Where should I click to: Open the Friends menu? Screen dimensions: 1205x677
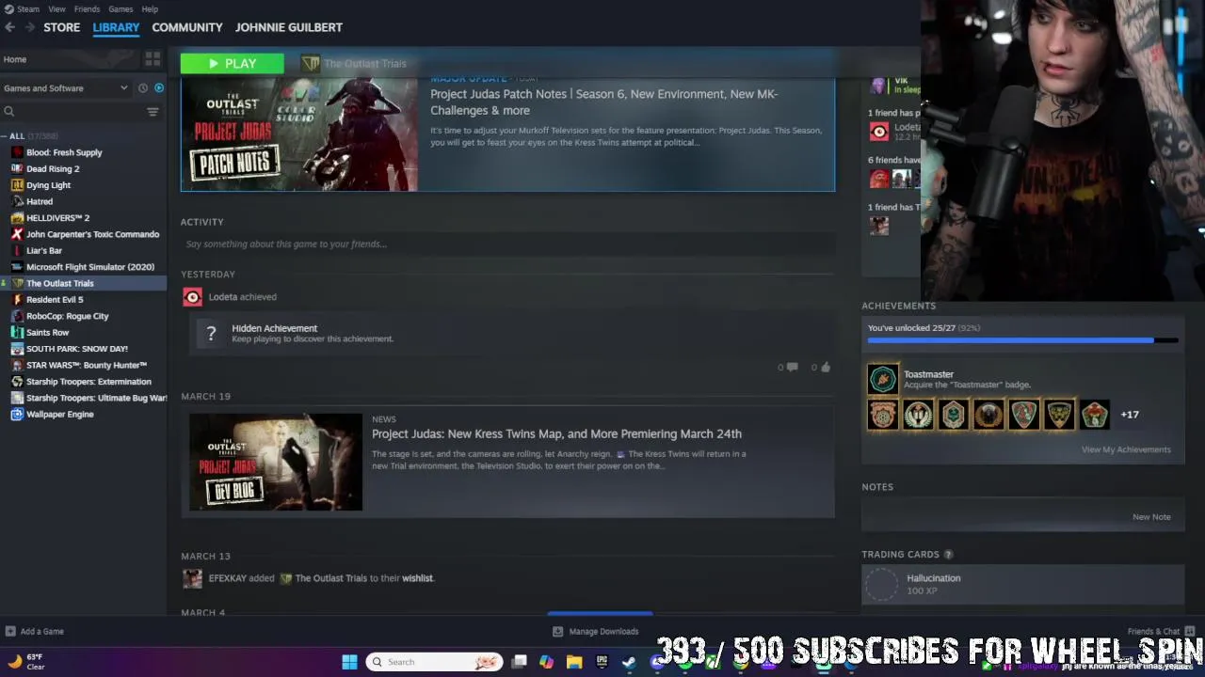(x=87, y=9)
